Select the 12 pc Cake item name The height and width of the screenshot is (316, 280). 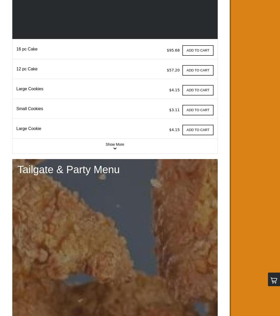pyautogui.click(x=27, y=69)
